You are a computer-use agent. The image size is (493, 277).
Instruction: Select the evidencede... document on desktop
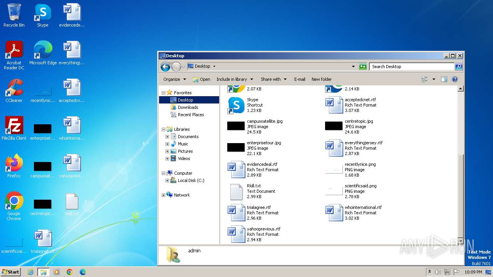pos(72,15)
